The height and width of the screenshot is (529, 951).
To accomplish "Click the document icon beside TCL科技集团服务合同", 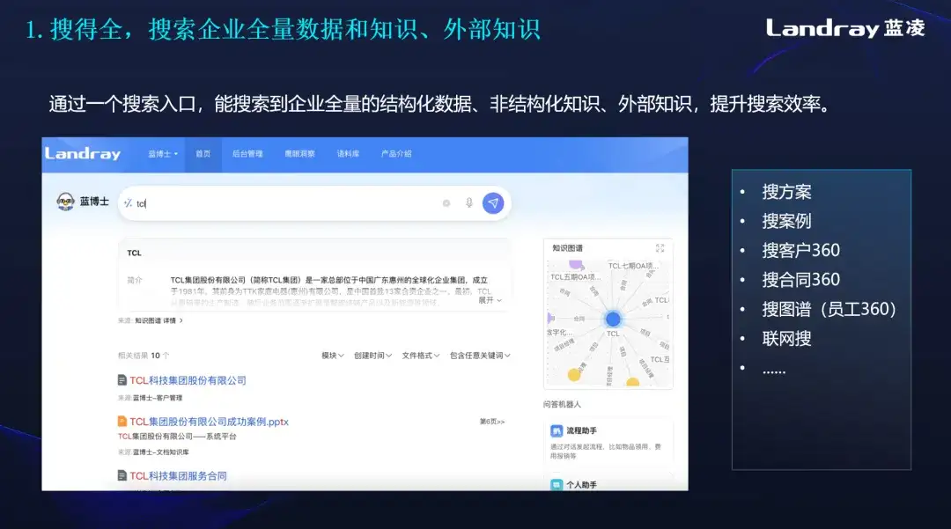I will pyautogui.click(x=122, y=475).
